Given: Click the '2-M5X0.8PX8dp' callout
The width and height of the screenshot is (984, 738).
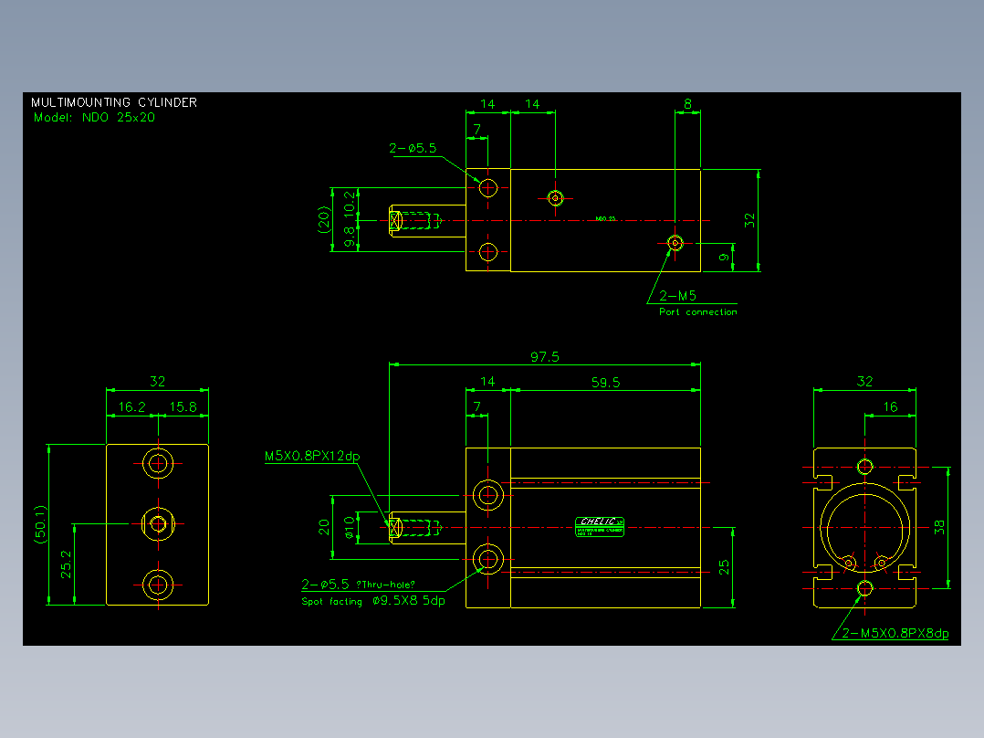Looking at the screenshot, I should [895, 633].
